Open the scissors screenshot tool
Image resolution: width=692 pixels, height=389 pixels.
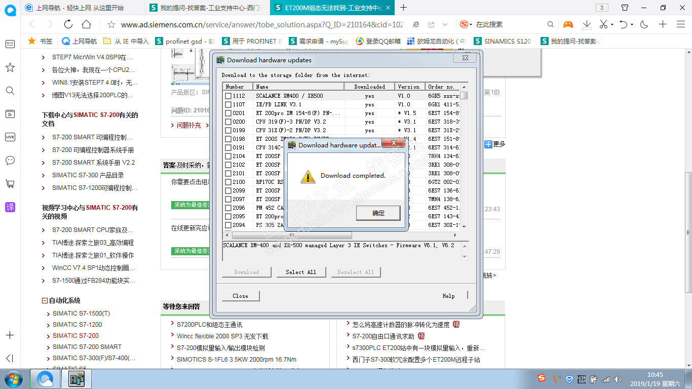(x=603, y=24)
